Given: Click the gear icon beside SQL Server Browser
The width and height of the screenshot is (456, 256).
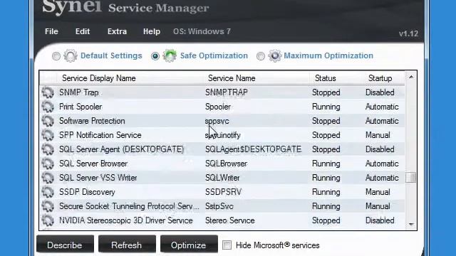Looking at the screenshot, I should 48,164.
